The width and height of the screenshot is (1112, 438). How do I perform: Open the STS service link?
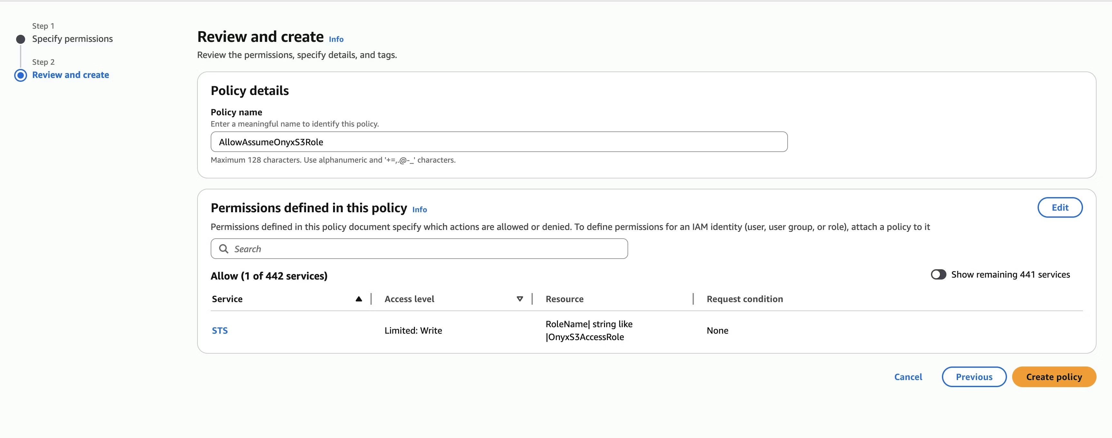(220, 330)
